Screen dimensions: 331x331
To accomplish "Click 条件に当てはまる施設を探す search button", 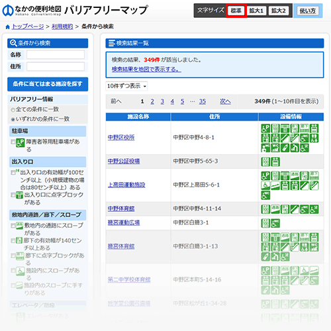I will [x=48, y=84].
